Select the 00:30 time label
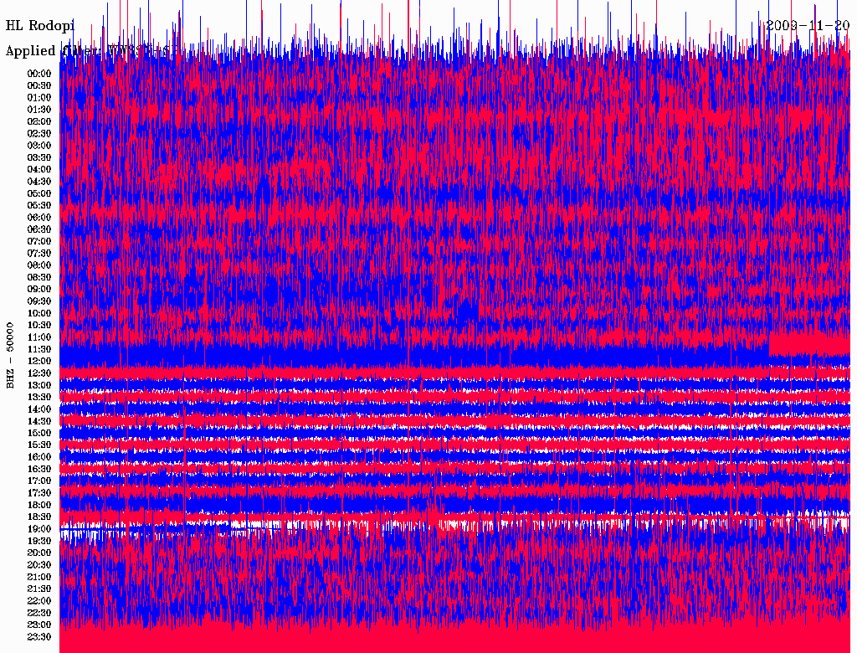The height and width of the screenshot is (653, 857). tap(39, 85)
